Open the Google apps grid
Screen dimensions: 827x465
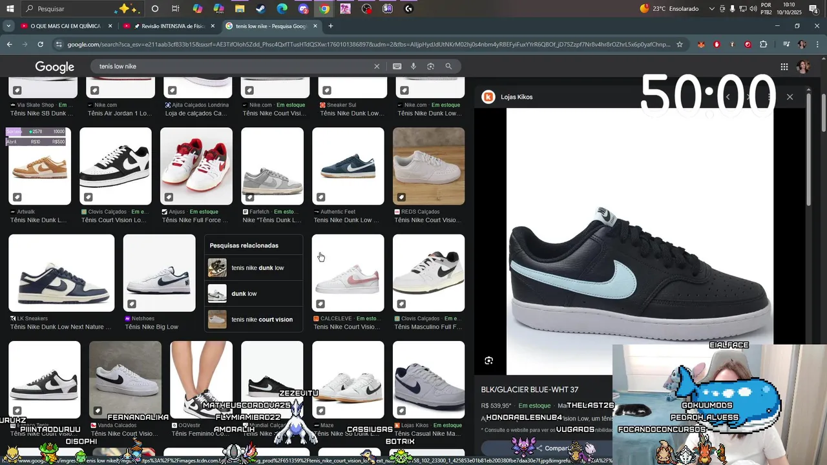[x=784, y=67]
